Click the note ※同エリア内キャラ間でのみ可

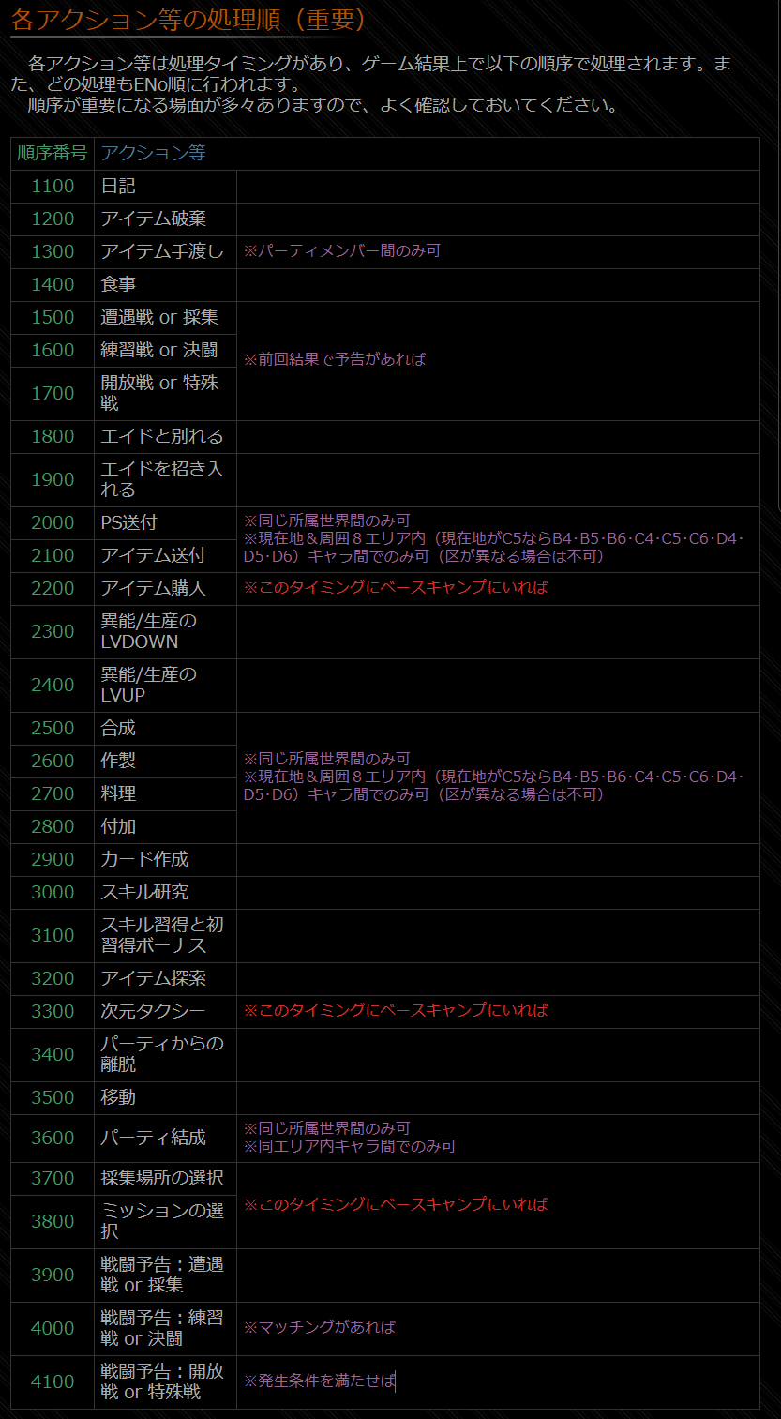tap(350, 1147)
